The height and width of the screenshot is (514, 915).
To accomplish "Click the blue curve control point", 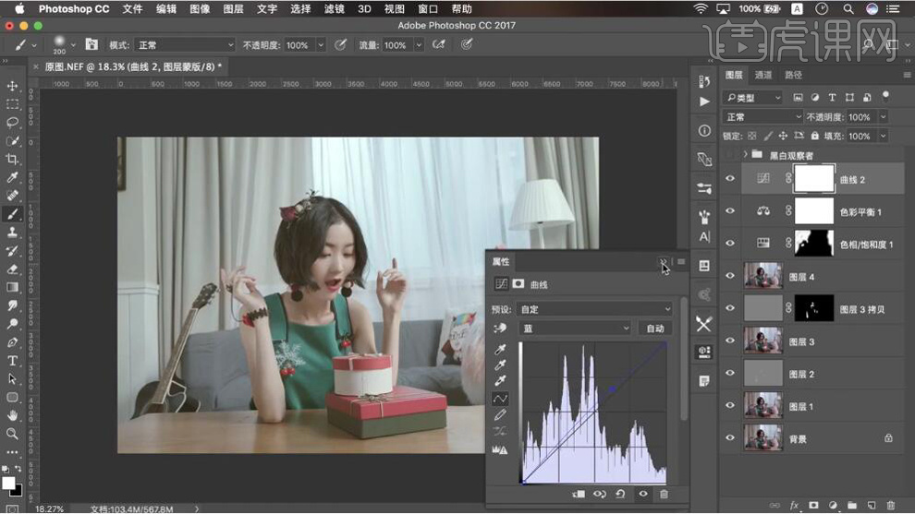I will click(x=613, y=388).
